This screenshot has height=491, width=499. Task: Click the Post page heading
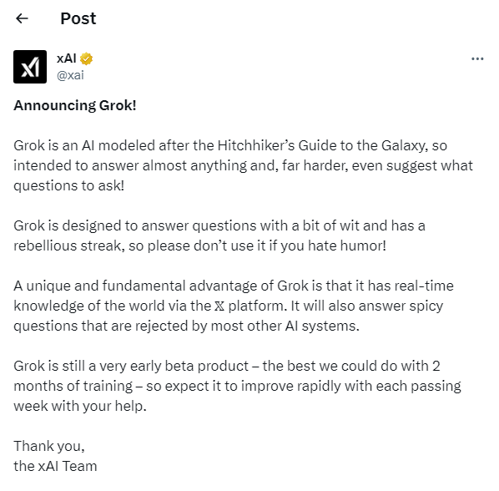78,18
